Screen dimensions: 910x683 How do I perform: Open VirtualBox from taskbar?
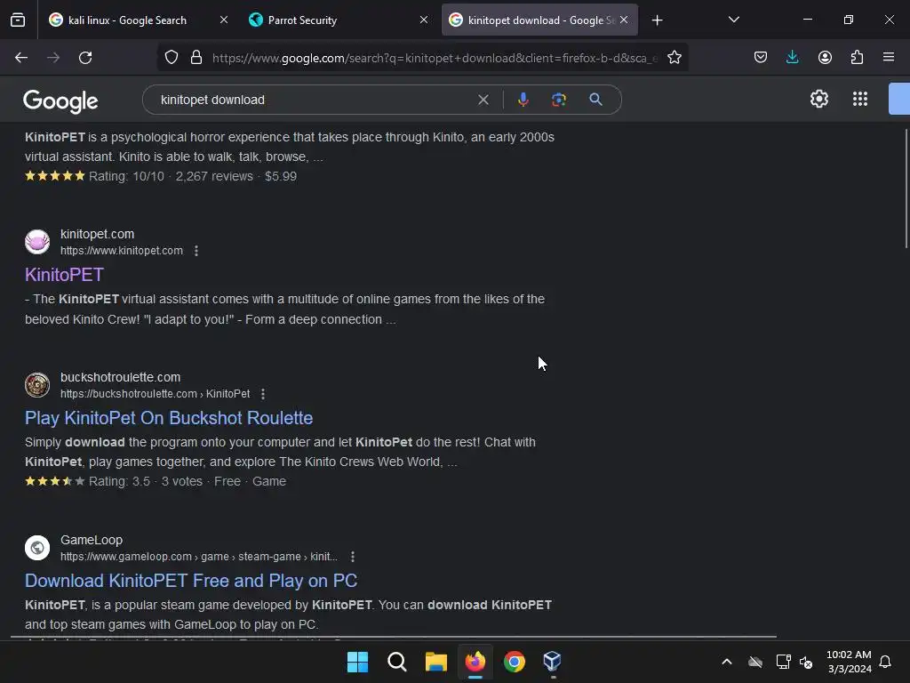click(552, 662)
